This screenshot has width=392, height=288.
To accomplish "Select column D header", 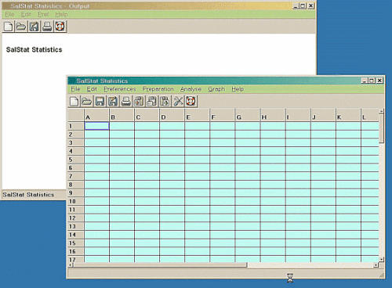I will pos(172,115).
